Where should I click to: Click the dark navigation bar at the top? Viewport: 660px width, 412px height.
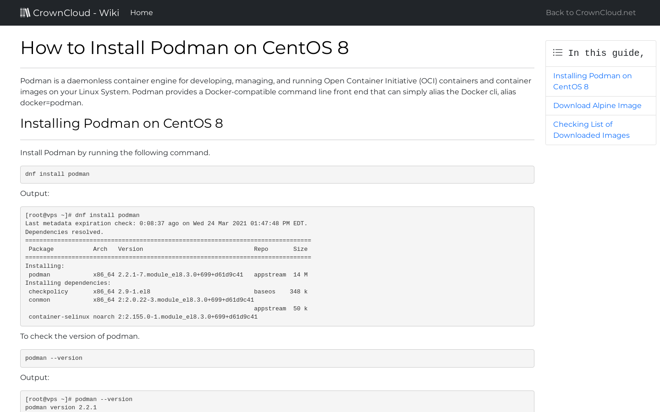(x=330, y=12)
